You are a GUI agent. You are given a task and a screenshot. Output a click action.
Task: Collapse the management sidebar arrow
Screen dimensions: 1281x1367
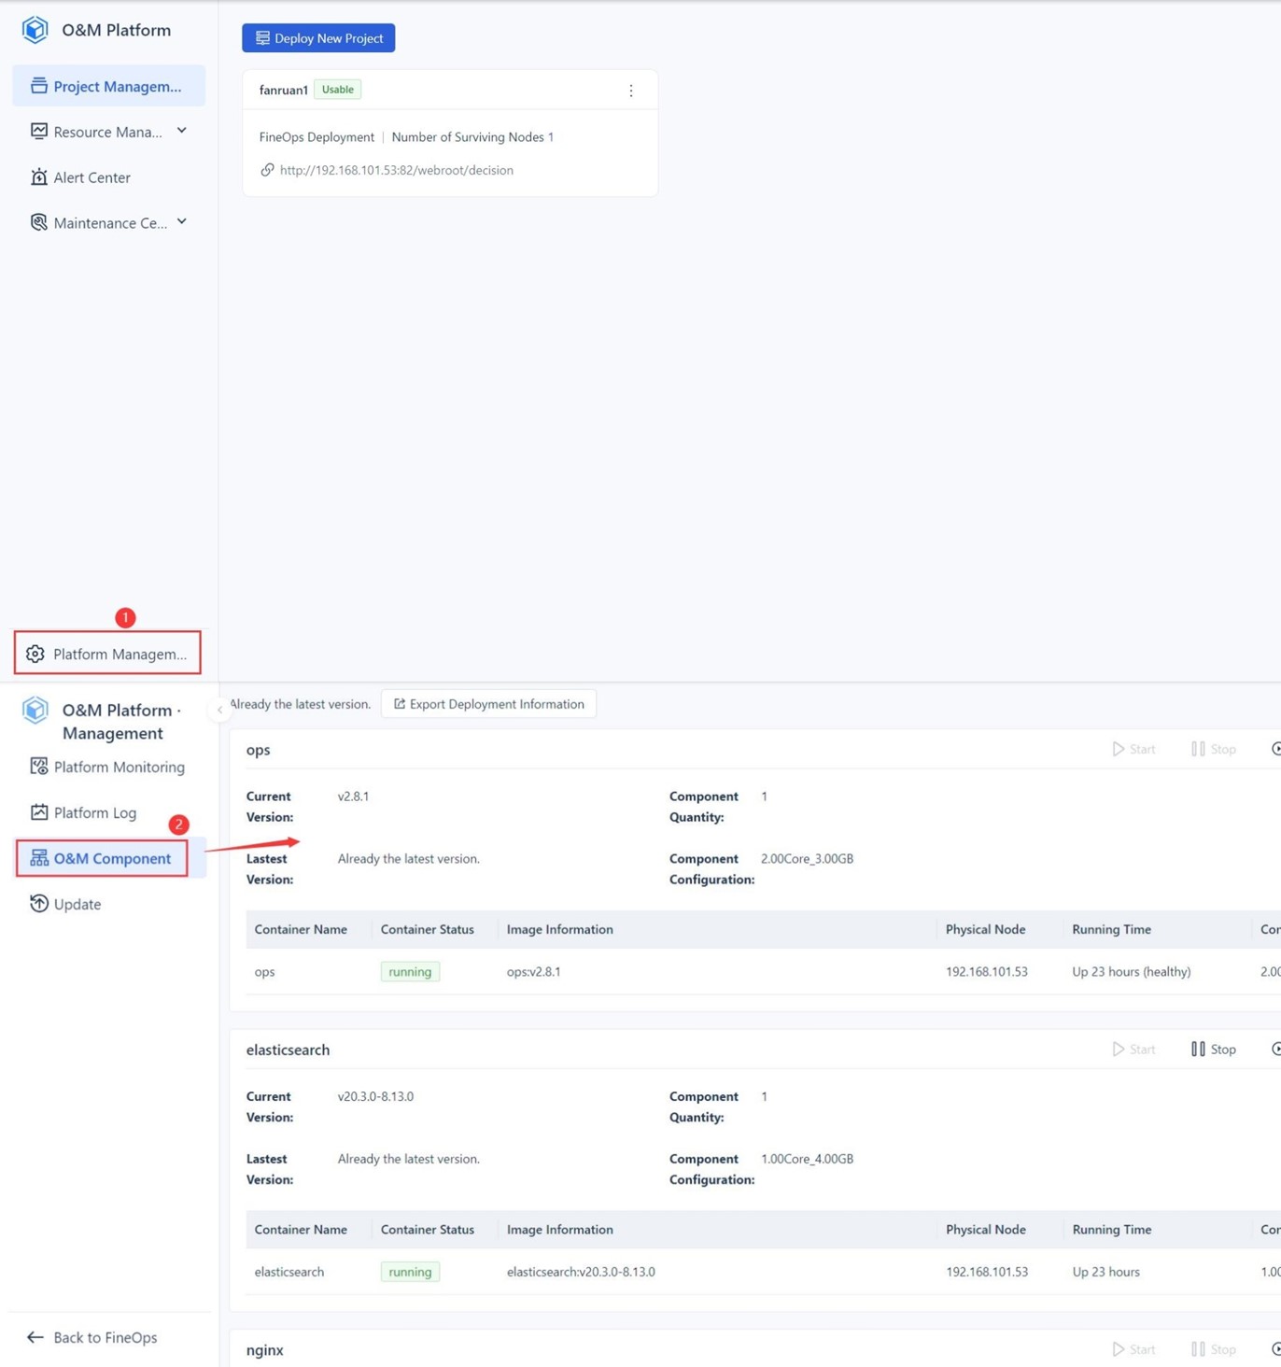pyautogui.click(x=219, y=710)
